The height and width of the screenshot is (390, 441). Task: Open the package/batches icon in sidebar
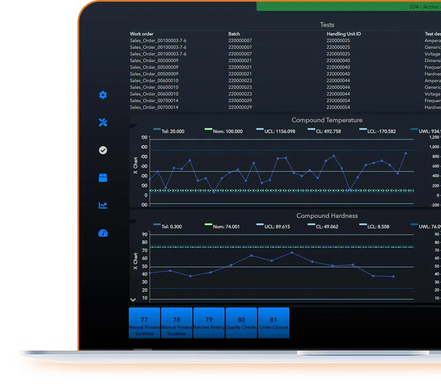point(103,178)
